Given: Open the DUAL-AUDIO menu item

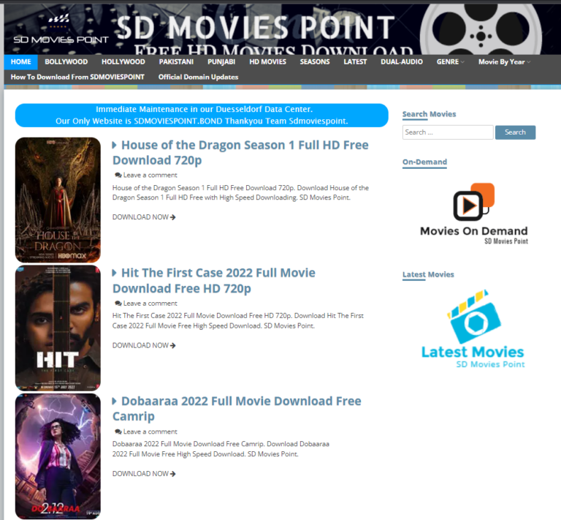Looking at the screenshot, I should 402,62.
